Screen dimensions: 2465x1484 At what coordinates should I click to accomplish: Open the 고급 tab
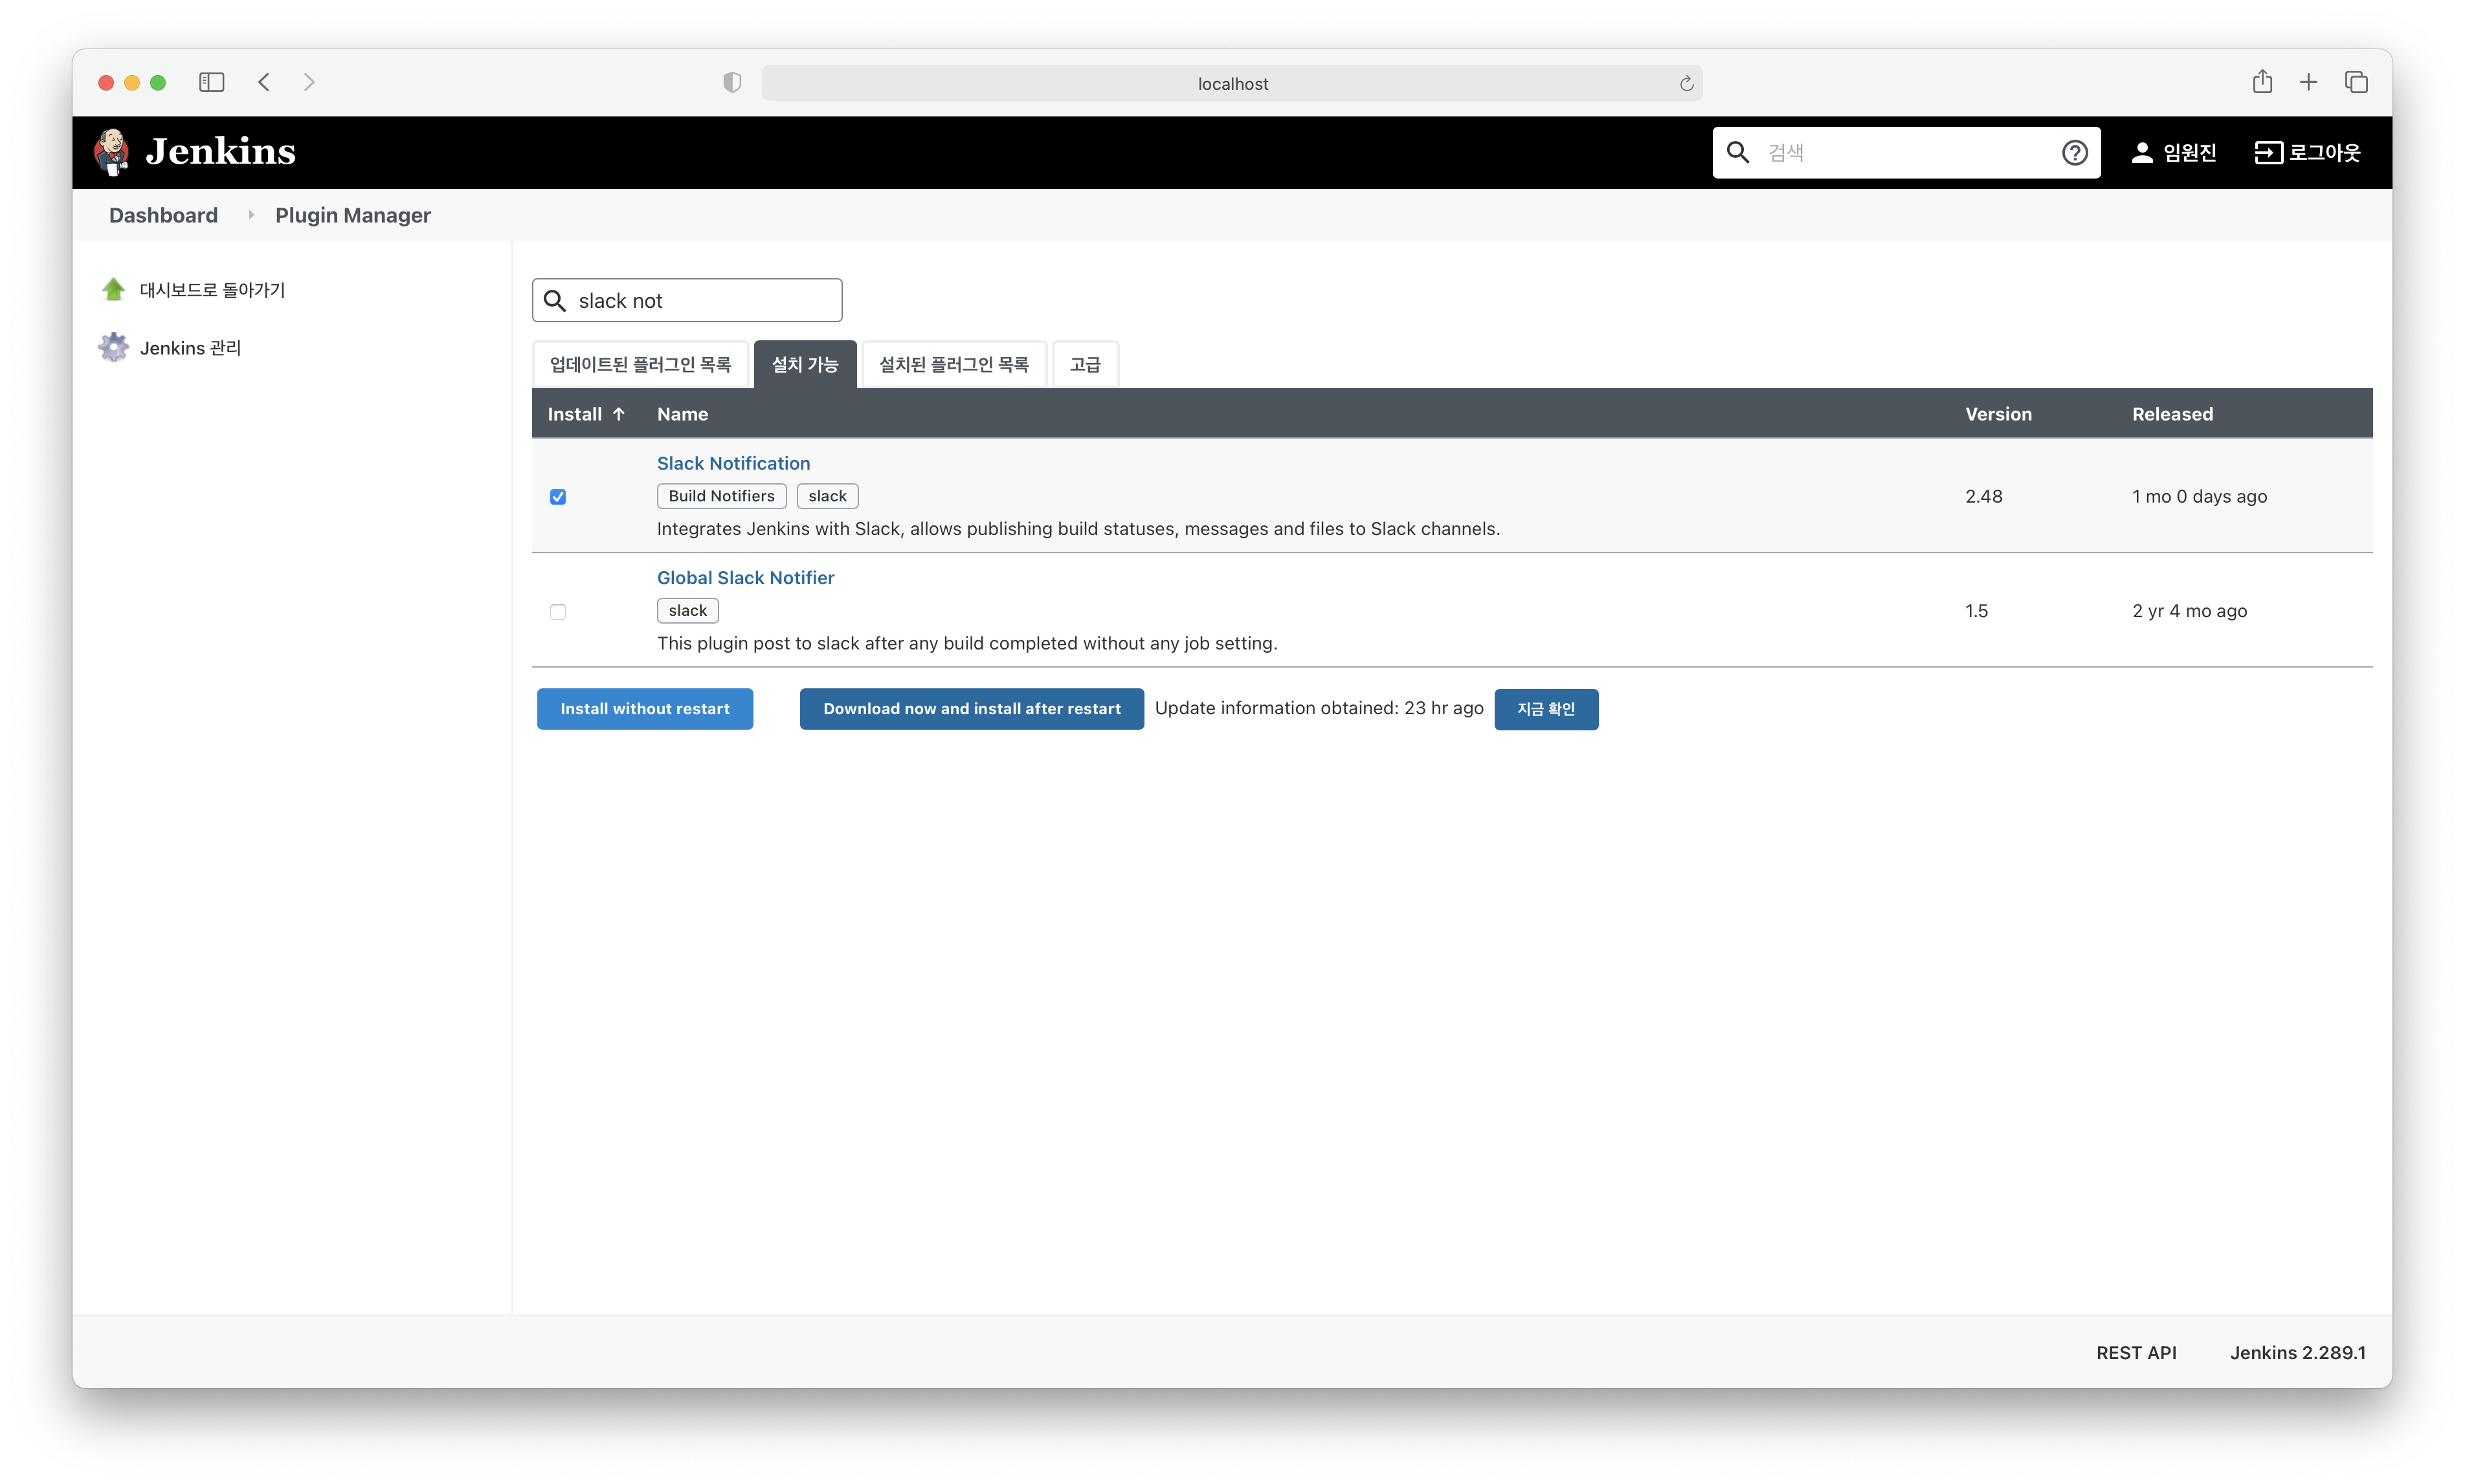click(x=1084, y=364)
